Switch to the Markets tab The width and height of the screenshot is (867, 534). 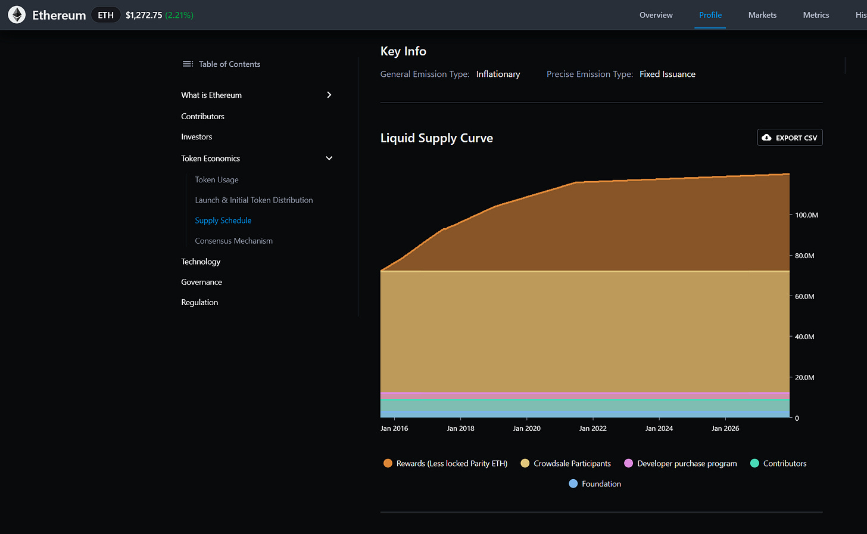(x=762, y=15)
